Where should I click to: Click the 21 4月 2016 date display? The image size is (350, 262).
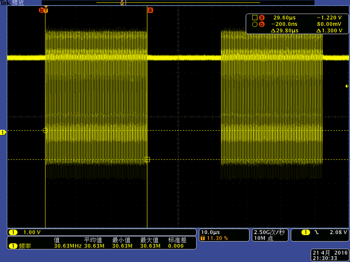(330, 253)
